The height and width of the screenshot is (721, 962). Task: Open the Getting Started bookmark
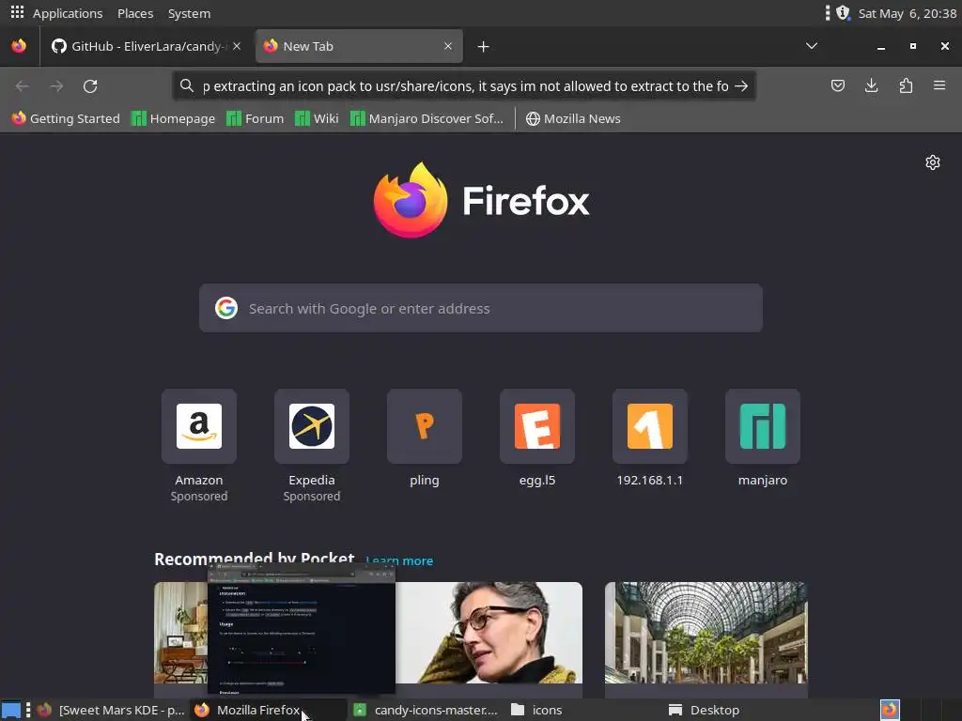point(66,119)
